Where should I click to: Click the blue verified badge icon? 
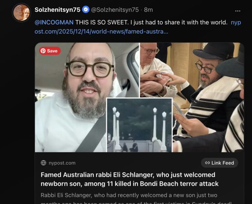[86, 10]
